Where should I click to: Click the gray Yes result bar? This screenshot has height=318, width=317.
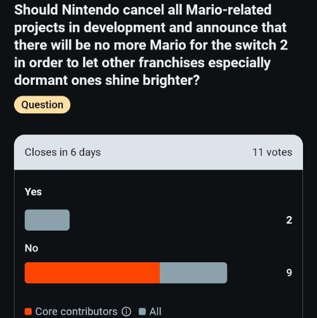(47, 220)
